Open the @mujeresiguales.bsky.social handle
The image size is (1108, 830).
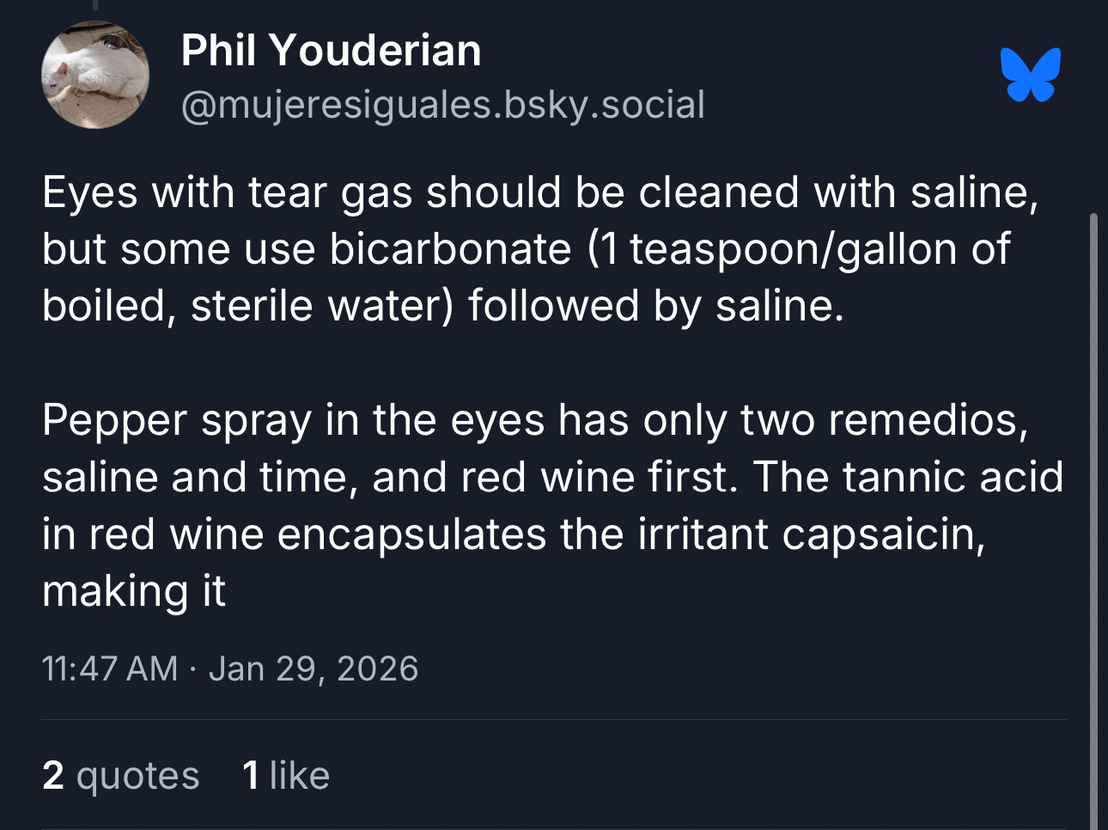442,105
